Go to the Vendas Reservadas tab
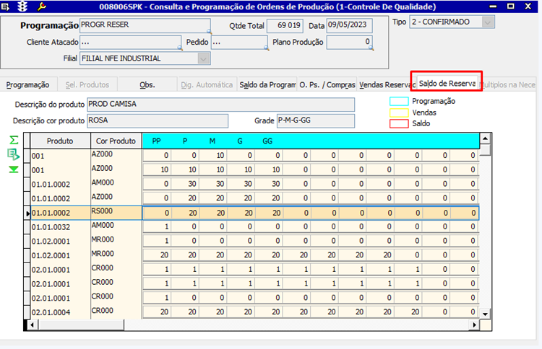Screen dimensions: 542x349 (x=385, y=85)
